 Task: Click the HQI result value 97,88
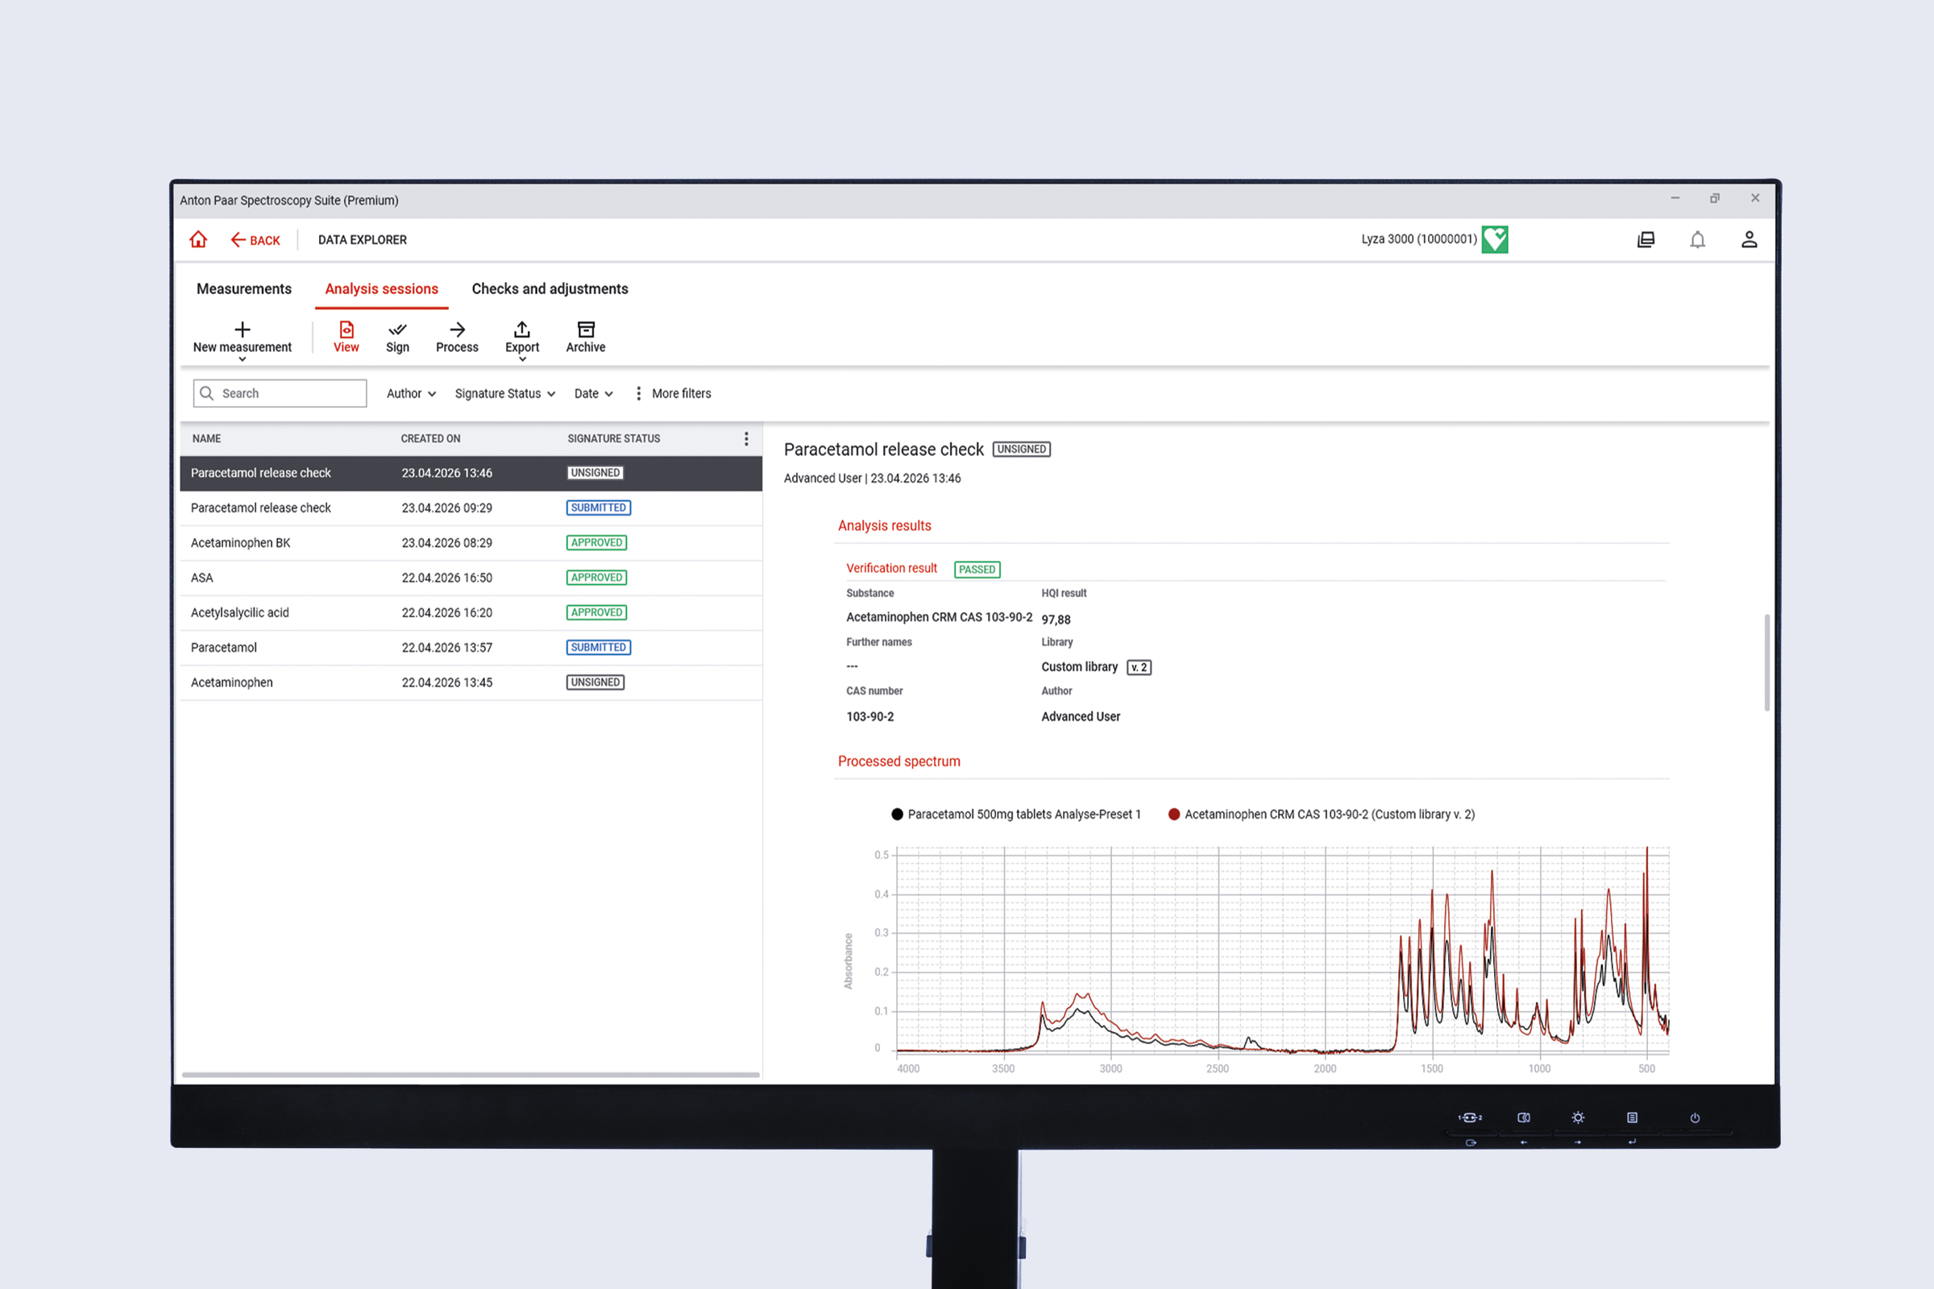(1056, 620)
